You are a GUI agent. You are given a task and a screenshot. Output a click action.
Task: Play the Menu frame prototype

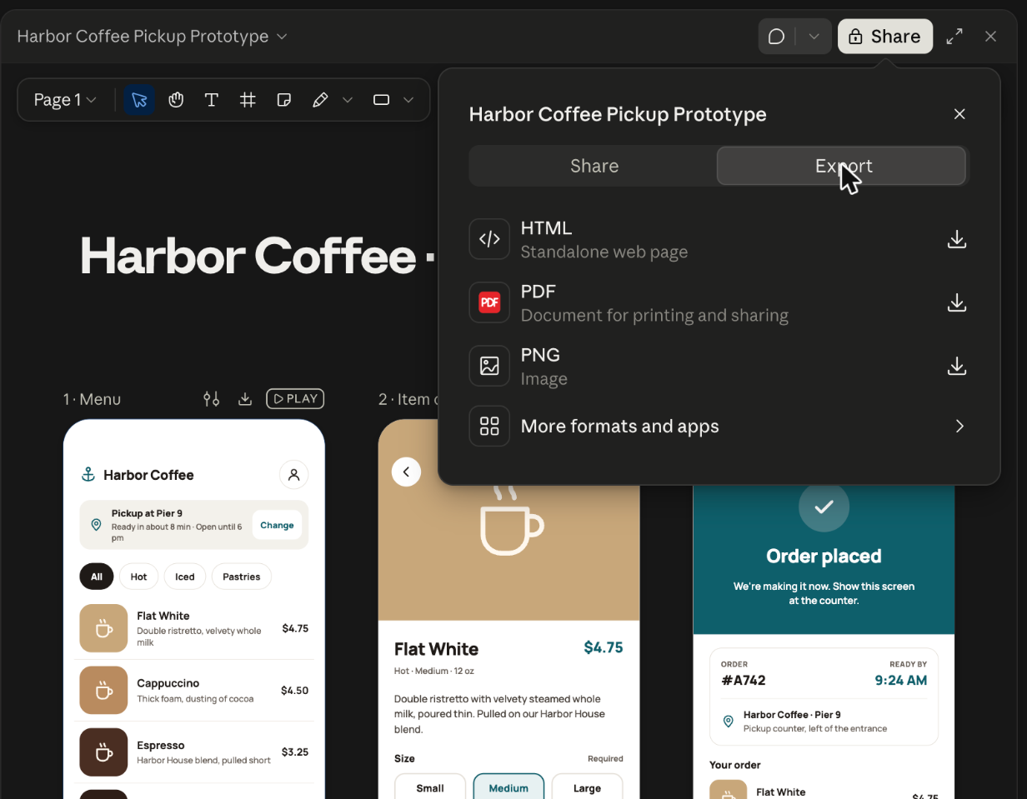point(295,399)
